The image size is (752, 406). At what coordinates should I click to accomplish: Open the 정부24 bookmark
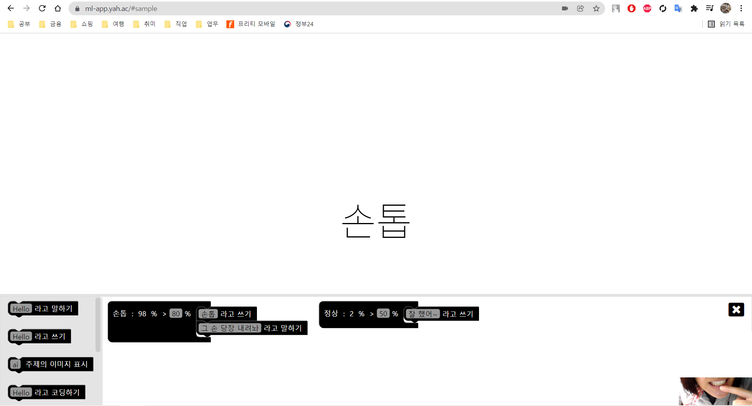[x=298, y=24]
